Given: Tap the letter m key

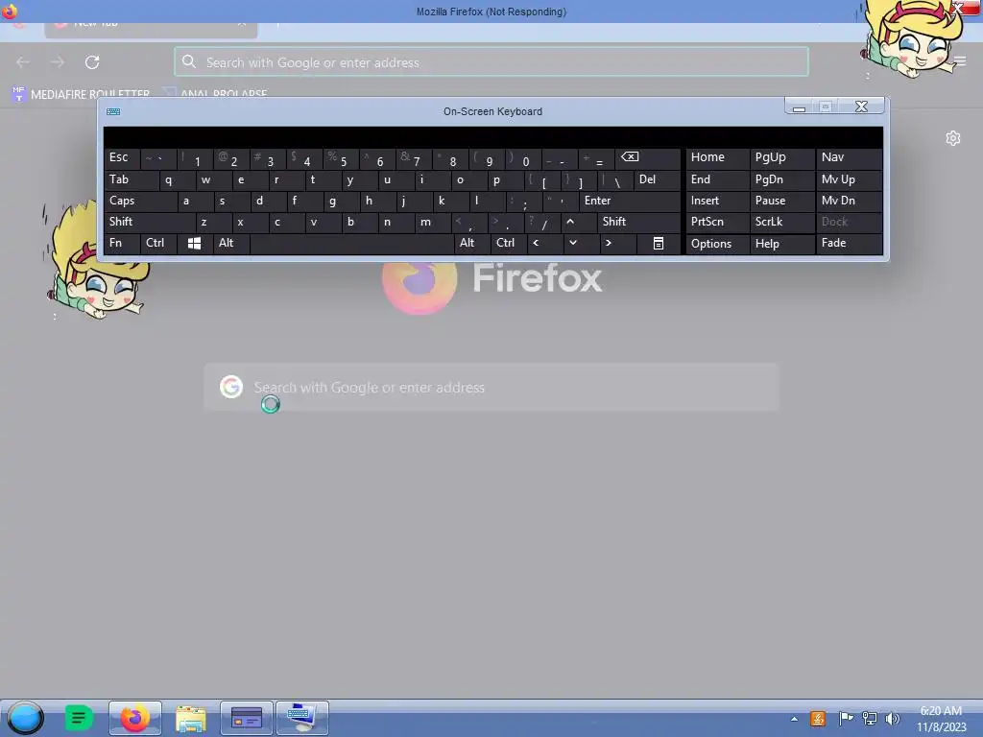Looking at the screenshot, I should point(433,222).
